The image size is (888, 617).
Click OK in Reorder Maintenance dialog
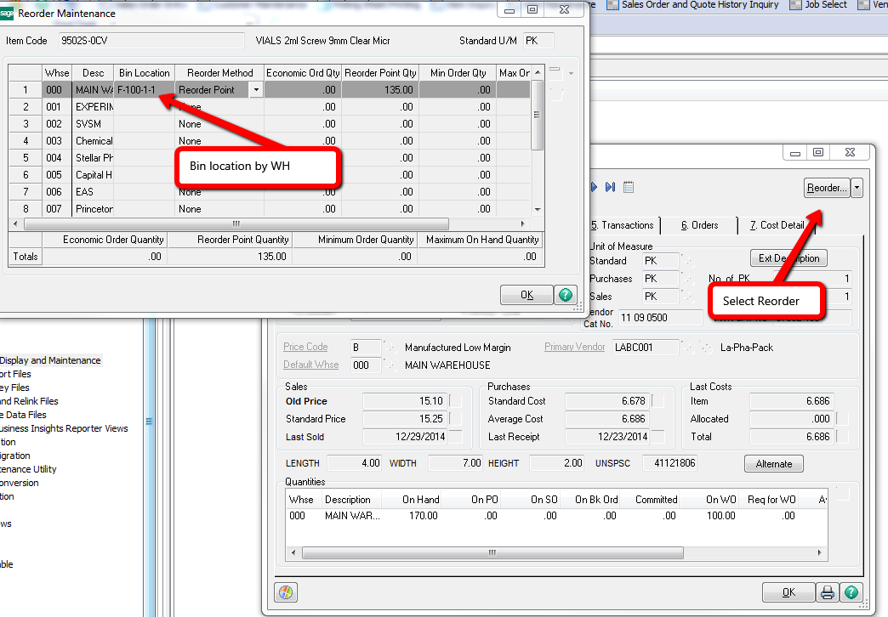click(527, 295)
